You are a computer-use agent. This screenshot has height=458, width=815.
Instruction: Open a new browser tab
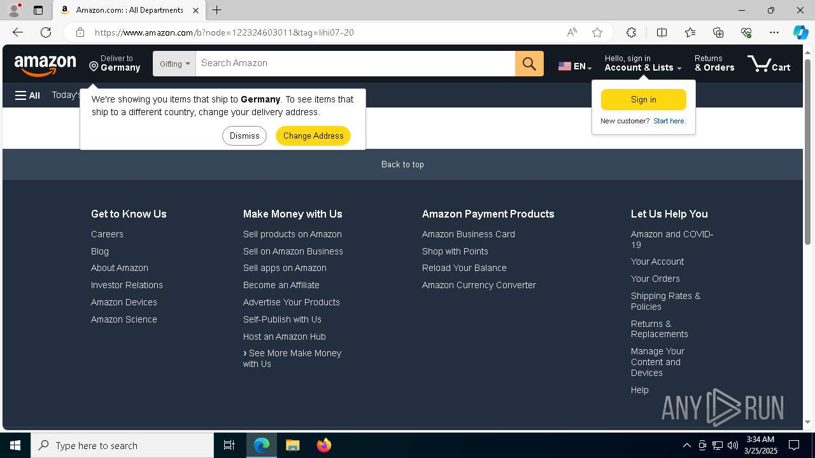(x=217, y=10)
